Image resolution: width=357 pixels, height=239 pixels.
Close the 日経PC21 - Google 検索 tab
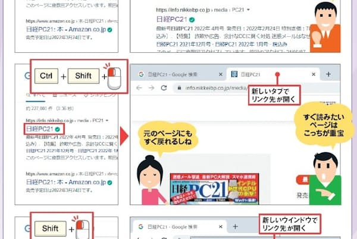pyautogui.click(x=221, y=74)
